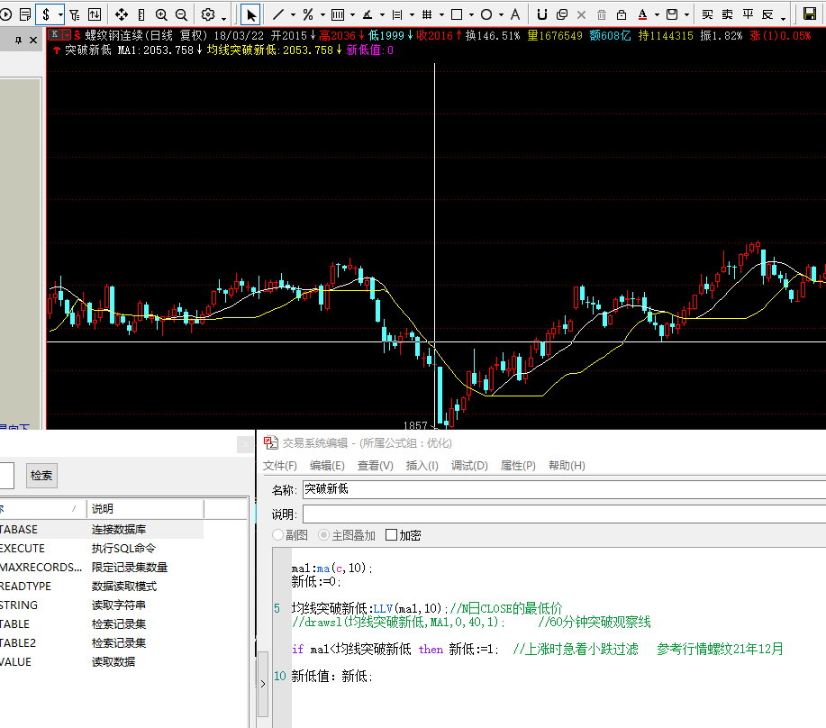Open the 插入(I) menu
The image size is (826, 728).
click(x=422, y=466)
